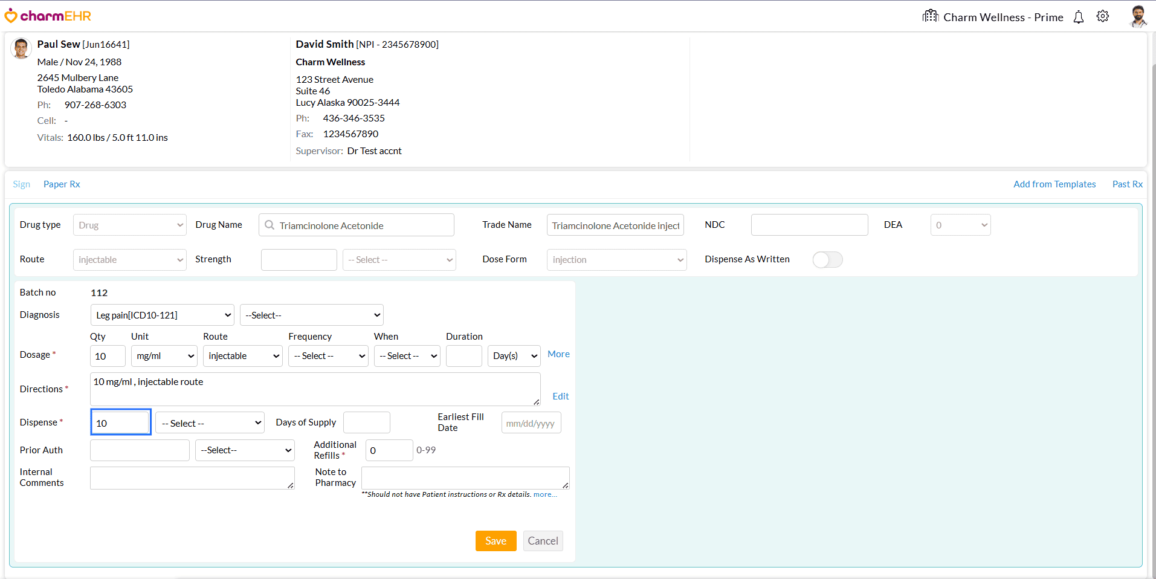Screen dimensions: 1156x579
Task: Focus the Directions text area
Action: click(315, 389)
